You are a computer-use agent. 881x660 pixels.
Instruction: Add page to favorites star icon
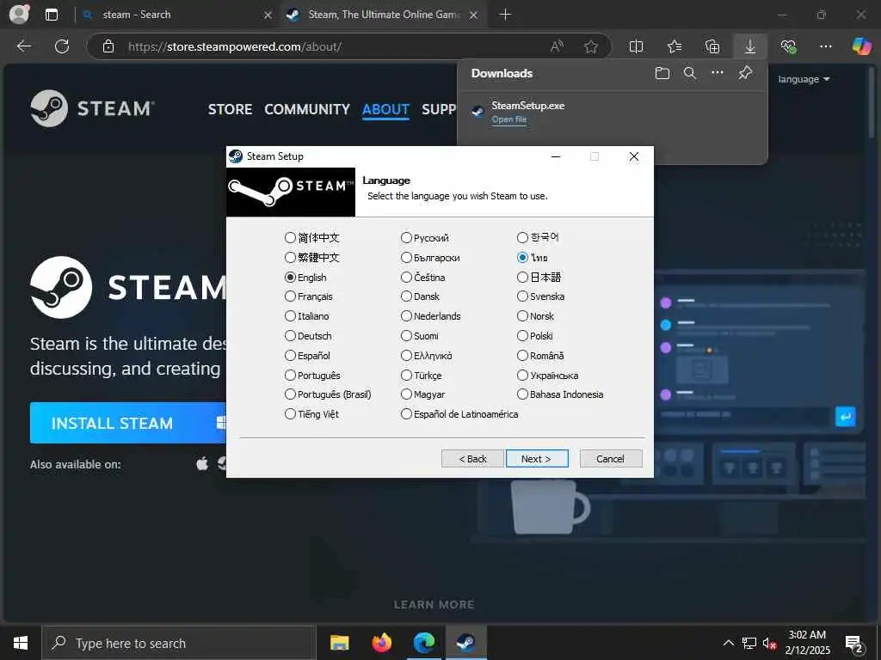click(590, 46)
